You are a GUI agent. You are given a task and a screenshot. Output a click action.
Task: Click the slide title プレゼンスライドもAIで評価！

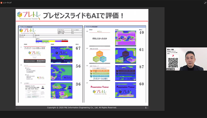tap(83, 16)
